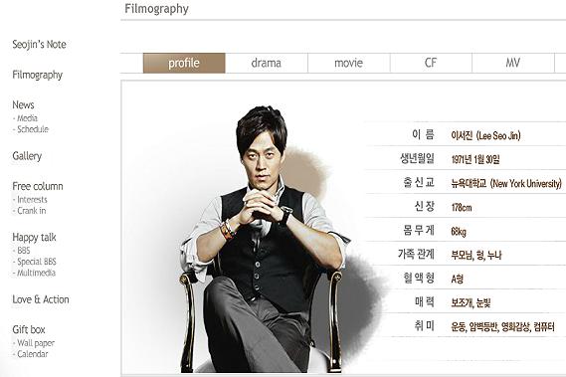Viewport: 566px width, 377px height.
Task: Open Wall paper under Gift box
Action: coord(34,343)
